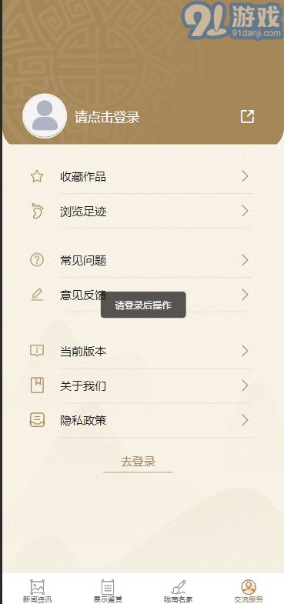Switch to the 展示鉴赏 bottom tab
Image resolution: width=284 pixels, height=604 pixels.
(108, 591)
